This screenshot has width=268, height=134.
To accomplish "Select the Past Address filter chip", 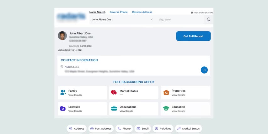I will [x=101, y=129].
